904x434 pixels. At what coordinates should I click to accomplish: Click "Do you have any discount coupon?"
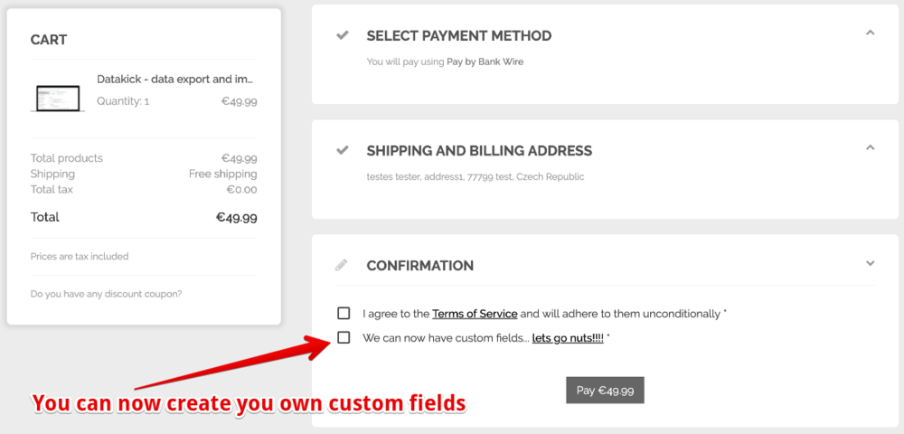pos(106,293)
